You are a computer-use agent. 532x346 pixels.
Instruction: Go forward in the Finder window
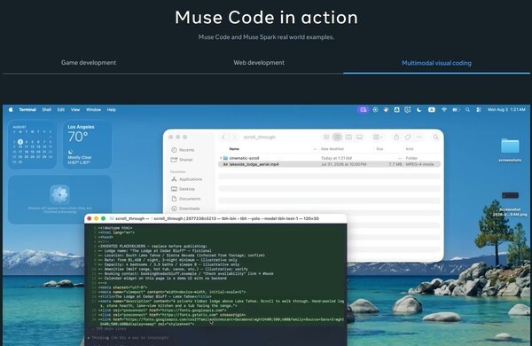(234, 138)
